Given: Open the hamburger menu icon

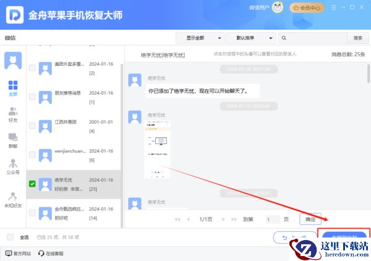Looking at the screenshot, I should 334,7.
